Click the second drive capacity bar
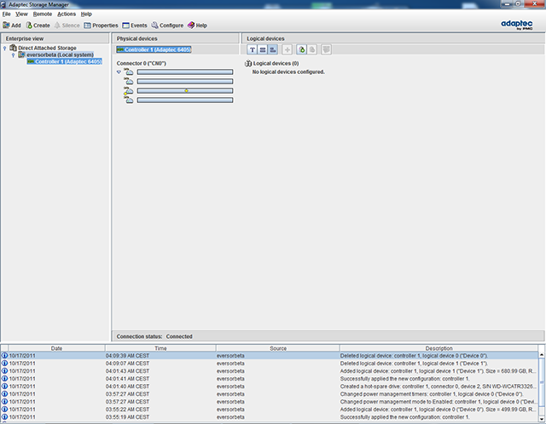Screen dimensions: 546x424 point(185,82)
